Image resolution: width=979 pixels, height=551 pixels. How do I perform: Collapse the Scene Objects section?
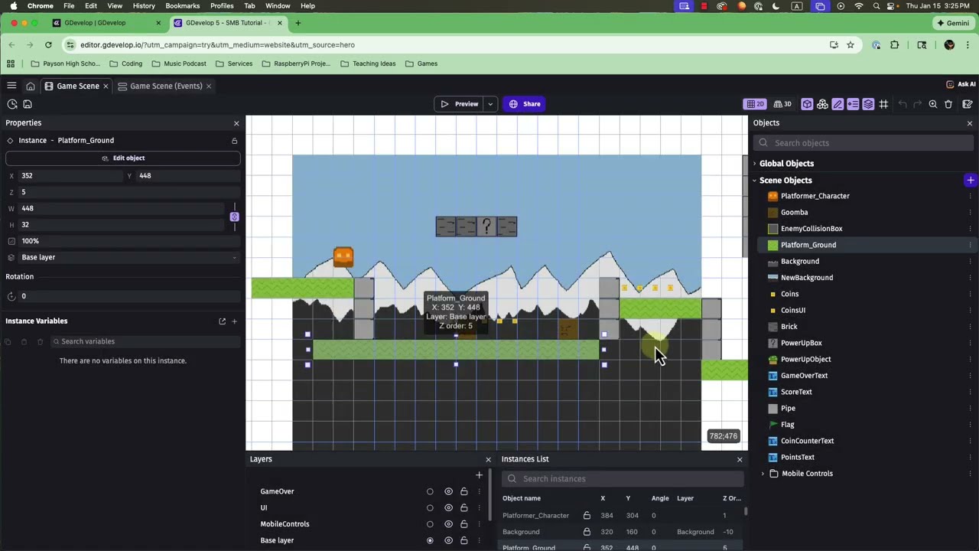(x=755, y=181)
